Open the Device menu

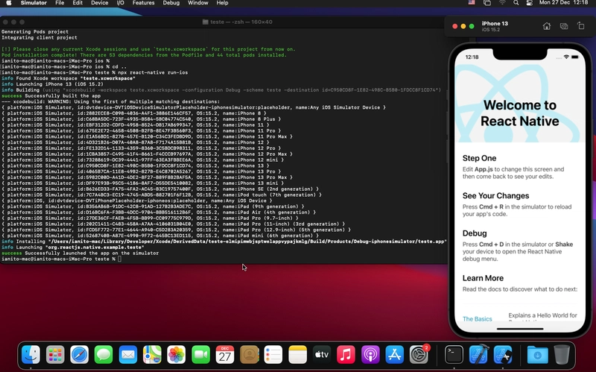tap(100, 3)
